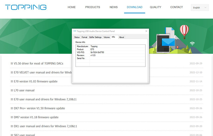The height and width of the screenshot is (136, 213).
Task: Close the Topping Control Panel window
Action: [146, 31]
